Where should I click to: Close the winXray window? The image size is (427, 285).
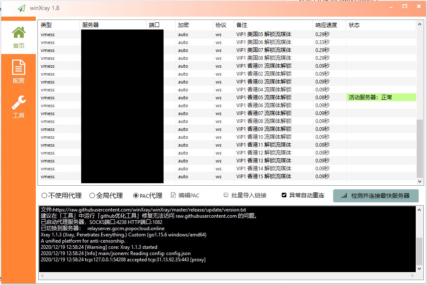click(419, 6)
